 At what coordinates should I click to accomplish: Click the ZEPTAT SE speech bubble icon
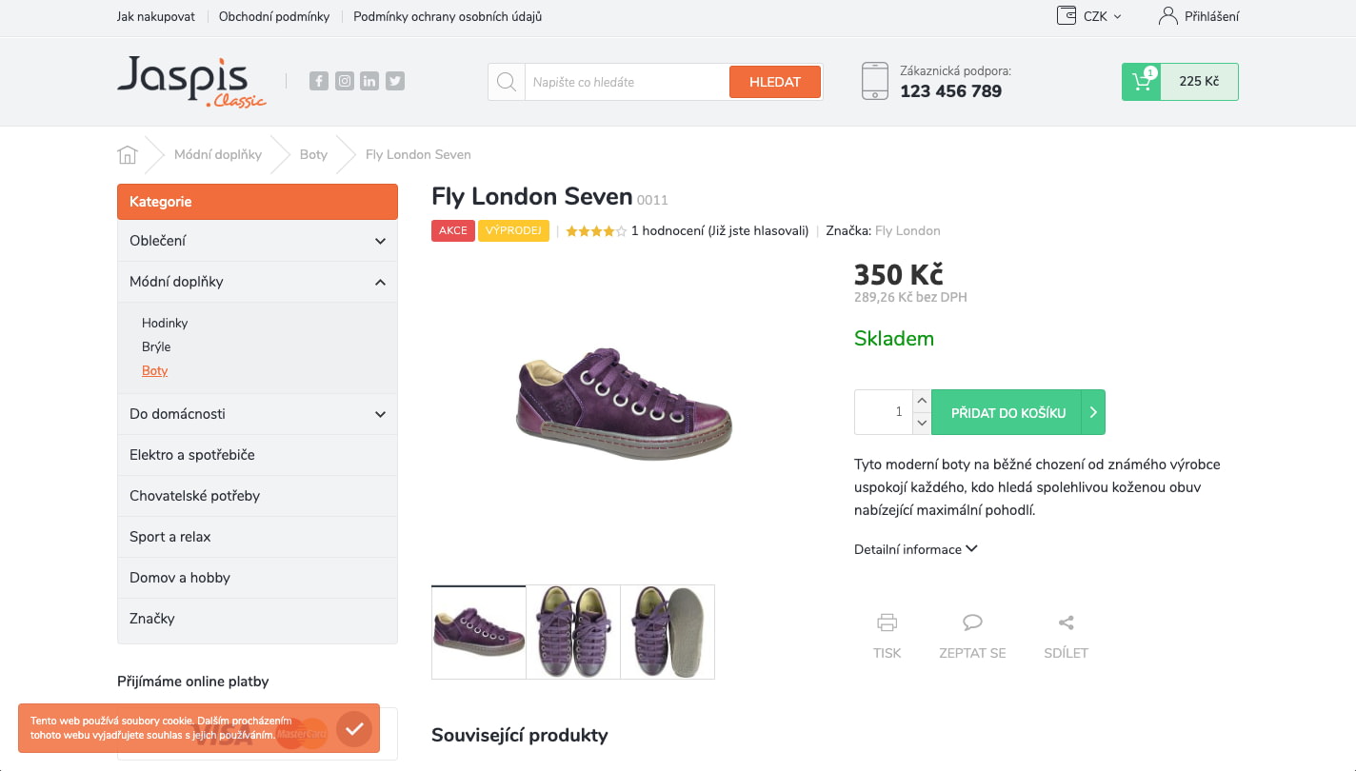[972, 623]
